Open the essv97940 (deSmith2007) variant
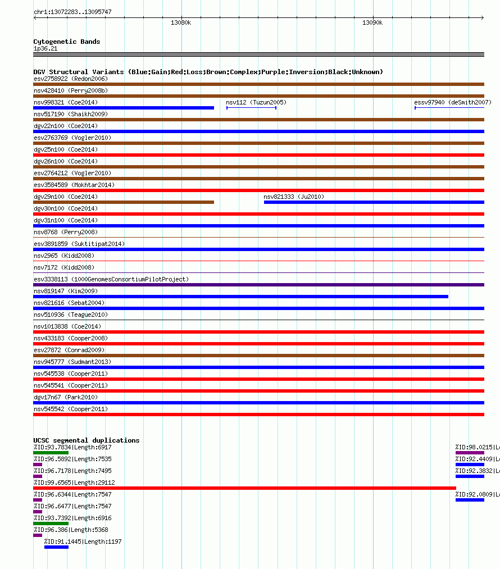Viewport: 500px width, 569px height. pyautogui.click(x=453, y=102)
